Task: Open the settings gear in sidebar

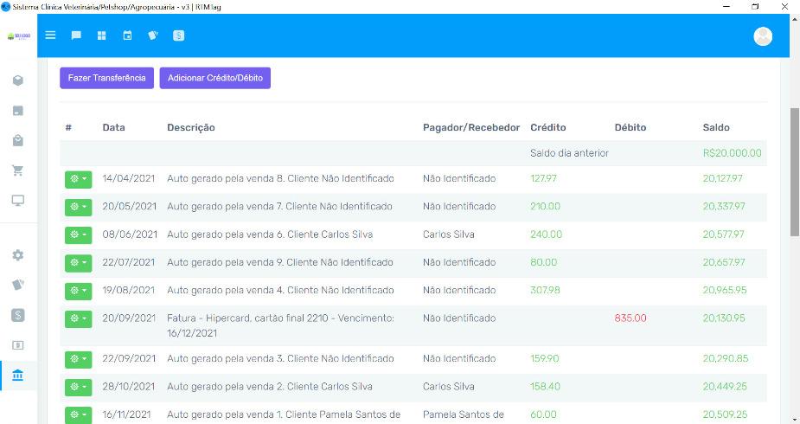Action: point(18,255)
